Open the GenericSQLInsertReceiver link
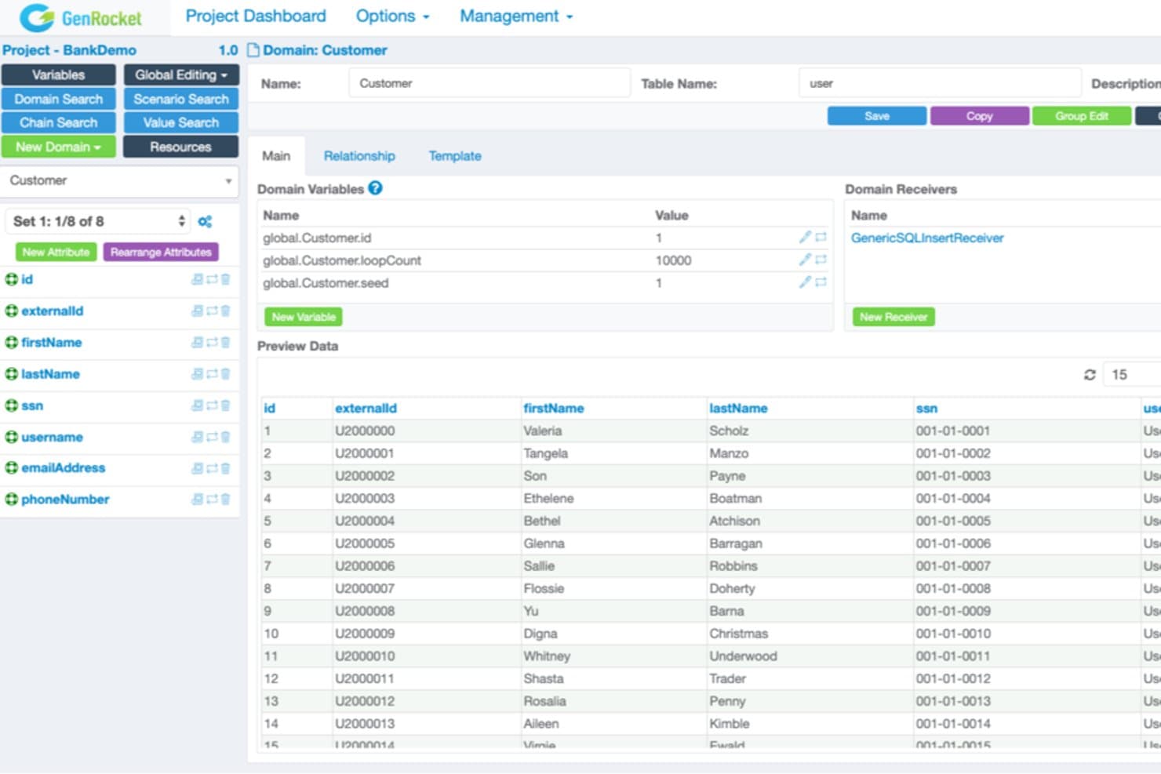The width and height of the screenshot is (1161, 774). pyautogui.click(x=927, y=238)
